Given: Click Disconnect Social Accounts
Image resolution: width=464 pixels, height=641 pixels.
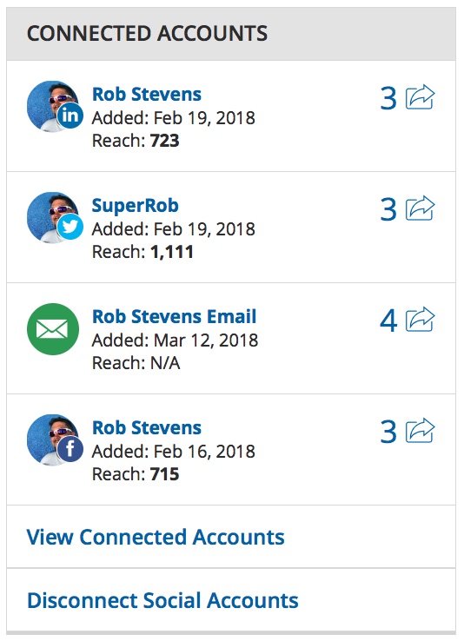Looking at the screenshot, I should 162,600.
